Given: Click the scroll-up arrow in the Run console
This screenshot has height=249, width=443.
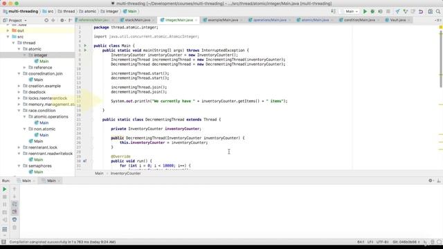Looking at the screenshot, I should pyautogui.click(x=15, y=189).
